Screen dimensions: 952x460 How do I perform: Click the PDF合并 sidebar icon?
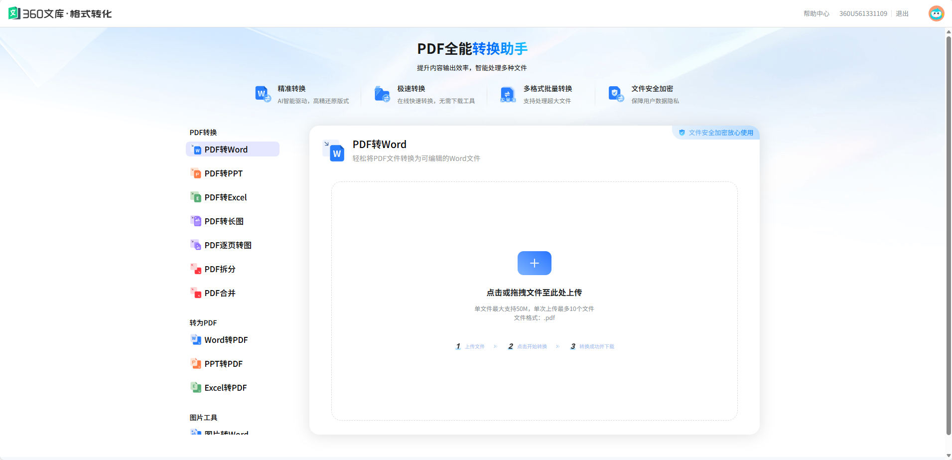click(x=196, y=293)
